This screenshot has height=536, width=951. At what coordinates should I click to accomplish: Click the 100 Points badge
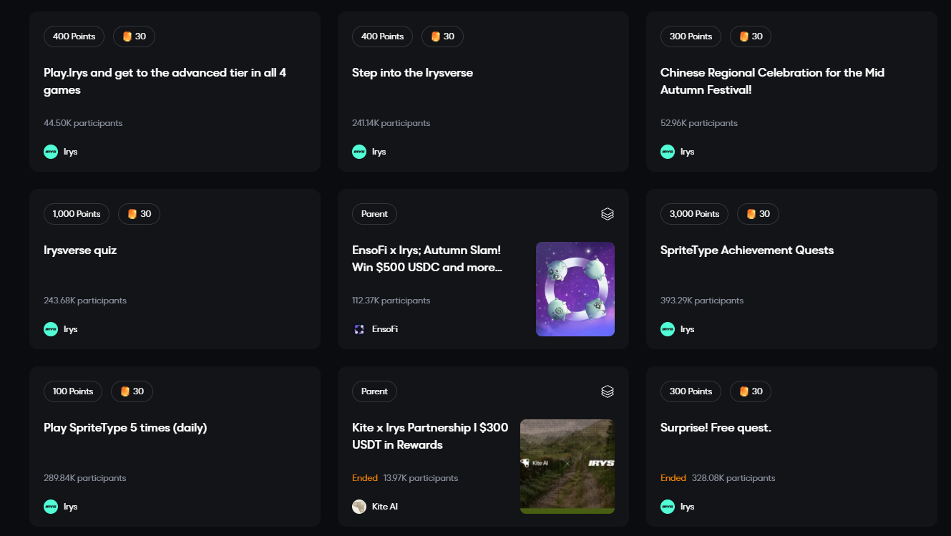(73, 391)
